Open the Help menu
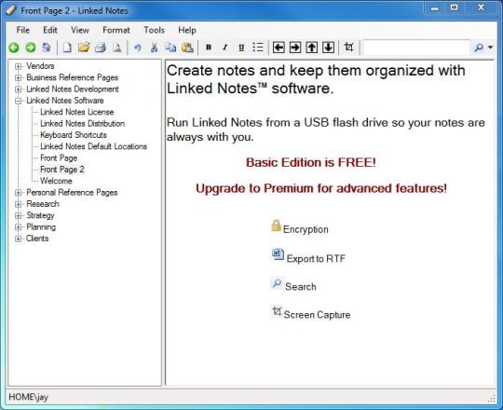This screenshot has height=410, width=503. [187, 30]
